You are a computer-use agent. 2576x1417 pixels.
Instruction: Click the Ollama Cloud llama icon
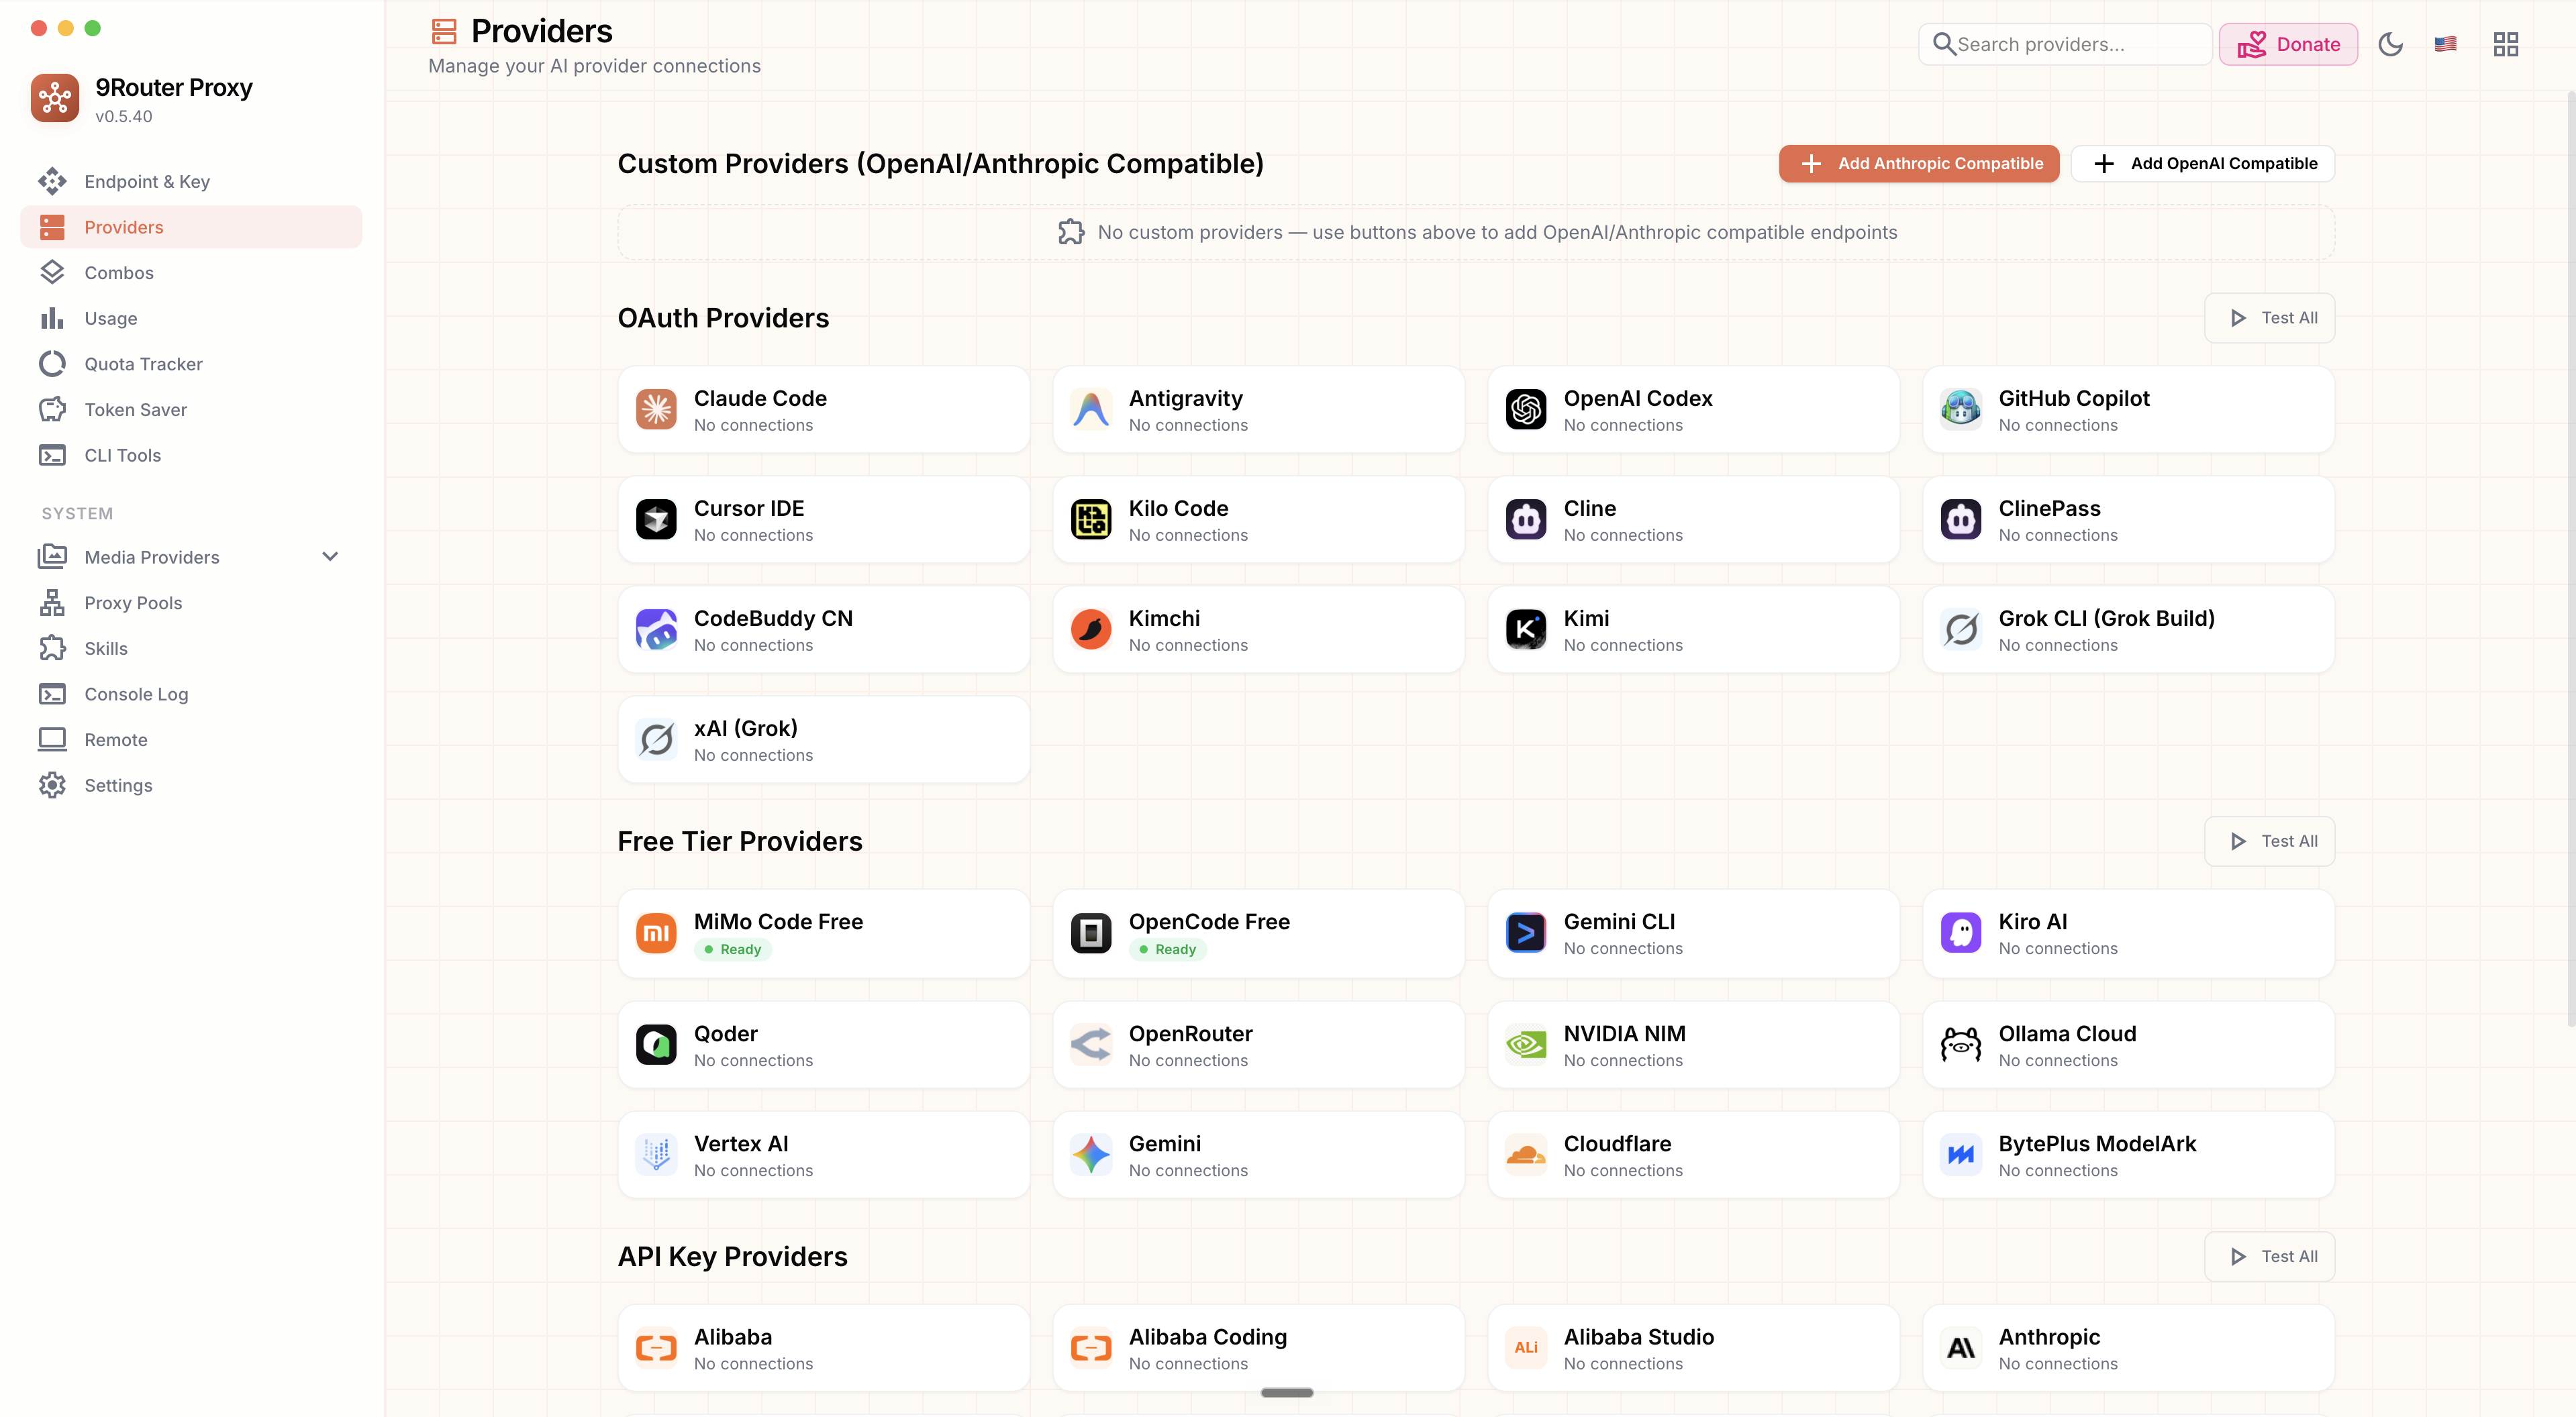1961,1045
